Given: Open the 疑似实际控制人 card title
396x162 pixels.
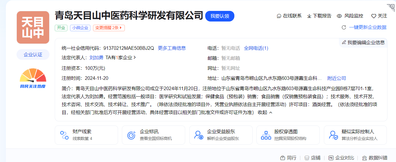Looking at the screenshot, I should click(x=358, y=132).
